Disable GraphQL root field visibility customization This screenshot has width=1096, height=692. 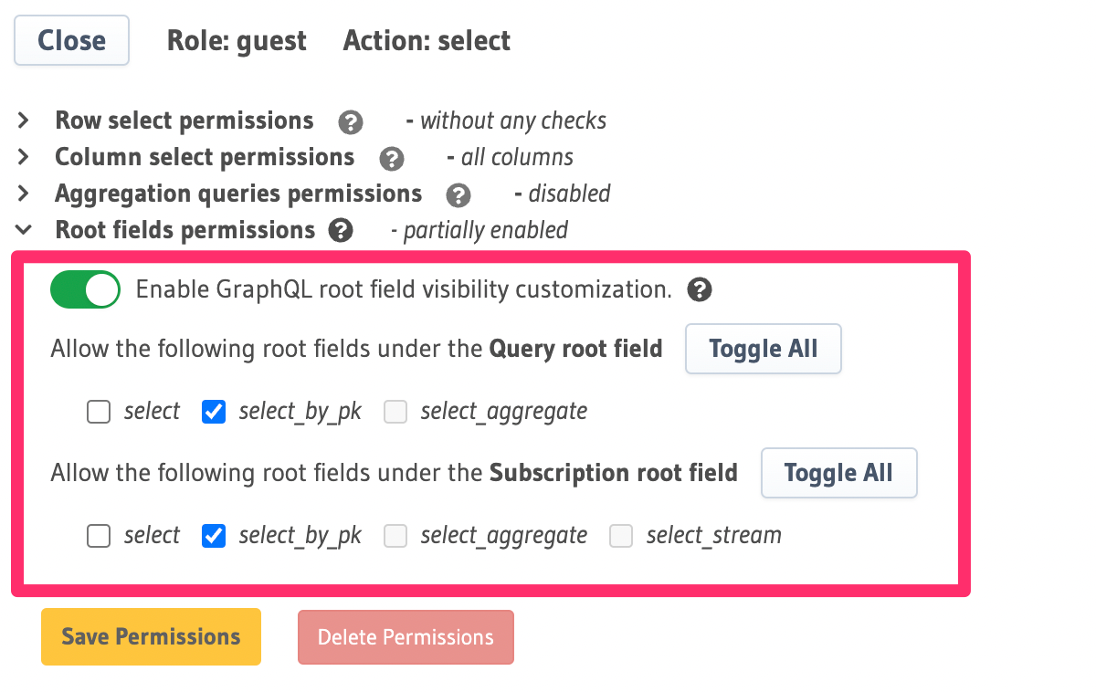pos(85,289)
